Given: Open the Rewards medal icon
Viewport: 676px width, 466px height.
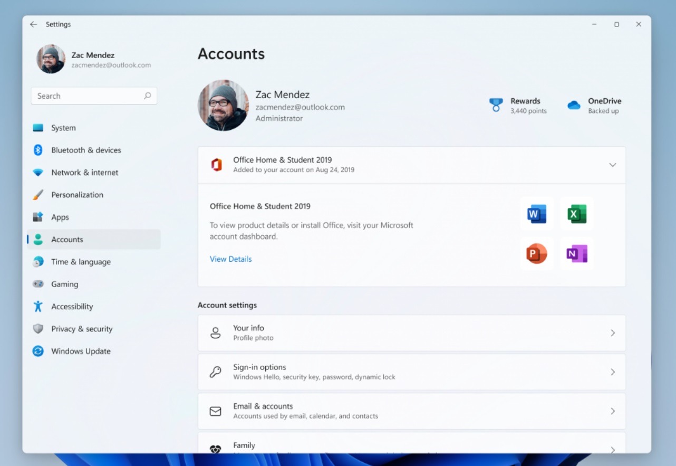Looking at the screenshot, I should 496,105.
